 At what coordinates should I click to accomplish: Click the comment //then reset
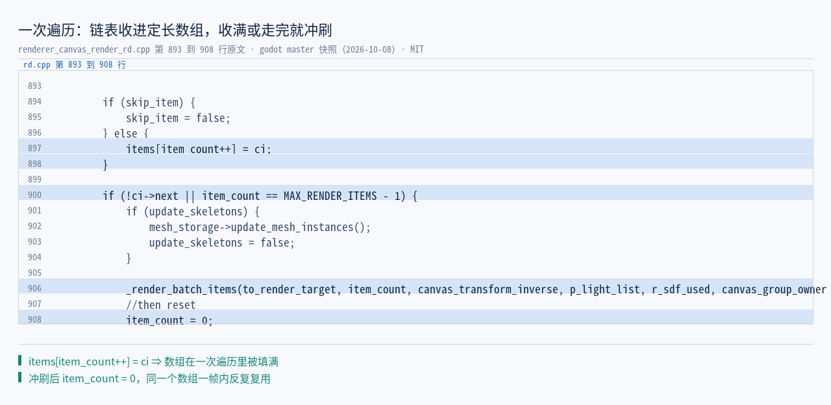coord(161,305)
